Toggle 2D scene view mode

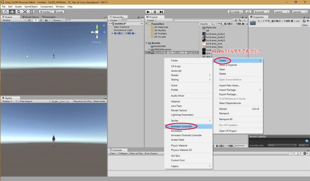(x=29, y=20)
